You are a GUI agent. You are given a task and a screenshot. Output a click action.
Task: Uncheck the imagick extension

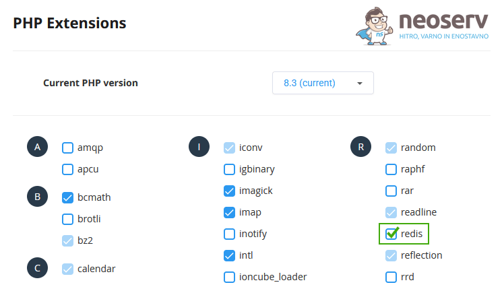tap(229, 191)
